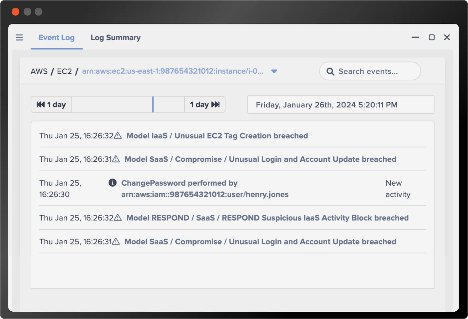Click the Search events field

[370, 71]
